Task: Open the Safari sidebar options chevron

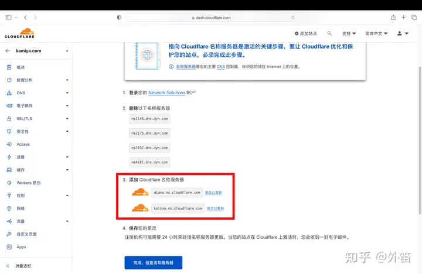Action: point(16,18)
